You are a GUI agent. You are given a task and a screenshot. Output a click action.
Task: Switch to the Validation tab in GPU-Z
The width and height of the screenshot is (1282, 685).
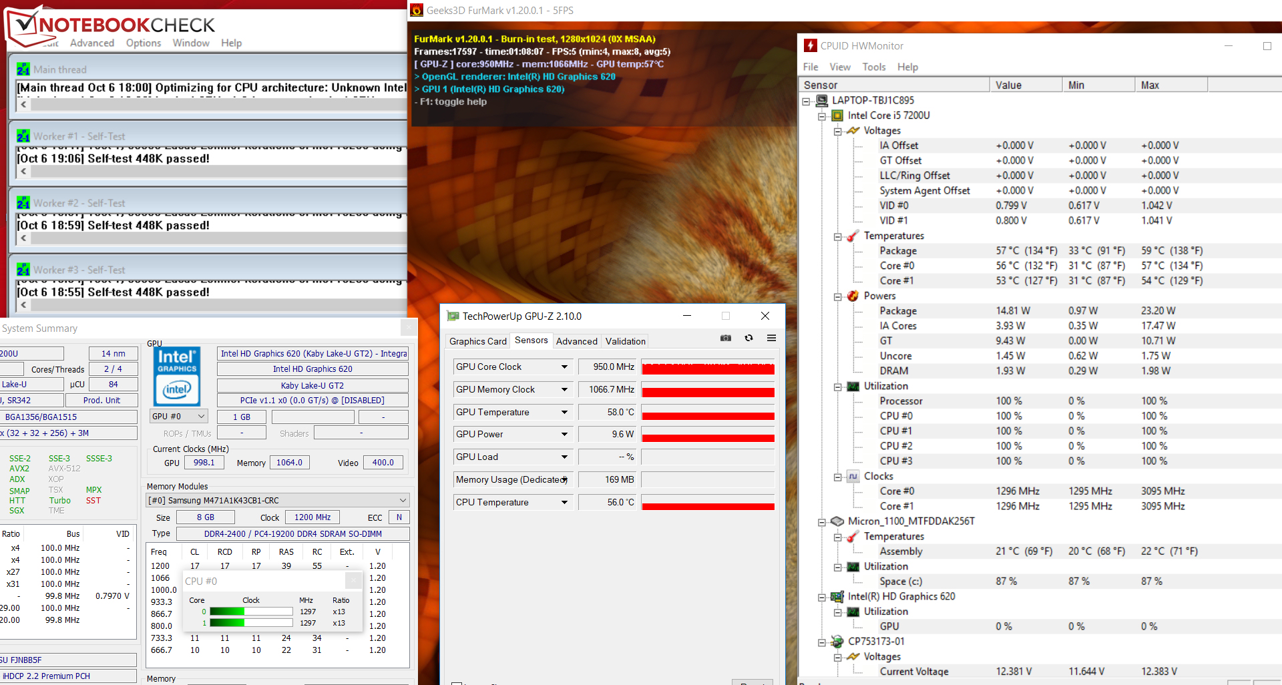(x=626, y=341)
